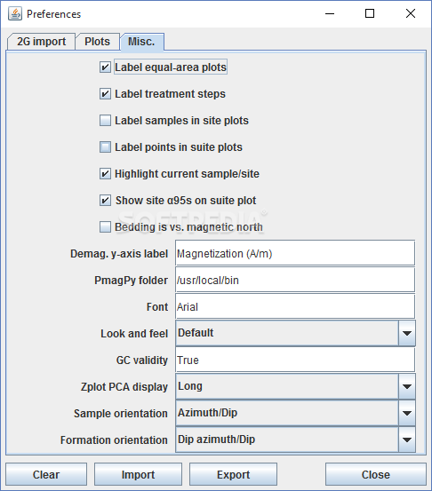Uncheck Show site α95s on suite plot
Screen dimensions: 432x491
(105, 200)
